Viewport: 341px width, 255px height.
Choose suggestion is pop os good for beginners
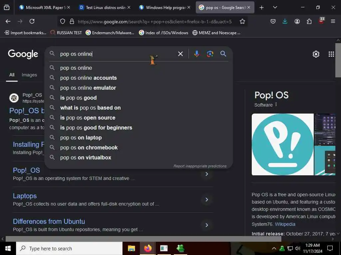[x=139, y=128]
